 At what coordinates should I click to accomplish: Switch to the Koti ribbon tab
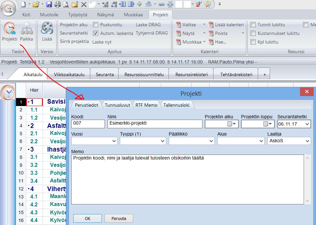[x=26, y=15]
